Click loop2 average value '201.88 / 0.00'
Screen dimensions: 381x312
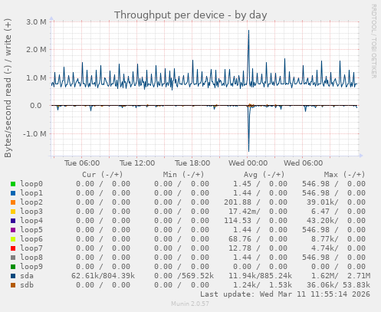[x=255, y=202]
